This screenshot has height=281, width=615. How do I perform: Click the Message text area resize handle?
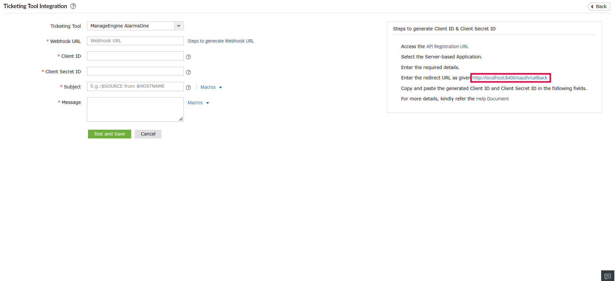(x=181, y=119)
